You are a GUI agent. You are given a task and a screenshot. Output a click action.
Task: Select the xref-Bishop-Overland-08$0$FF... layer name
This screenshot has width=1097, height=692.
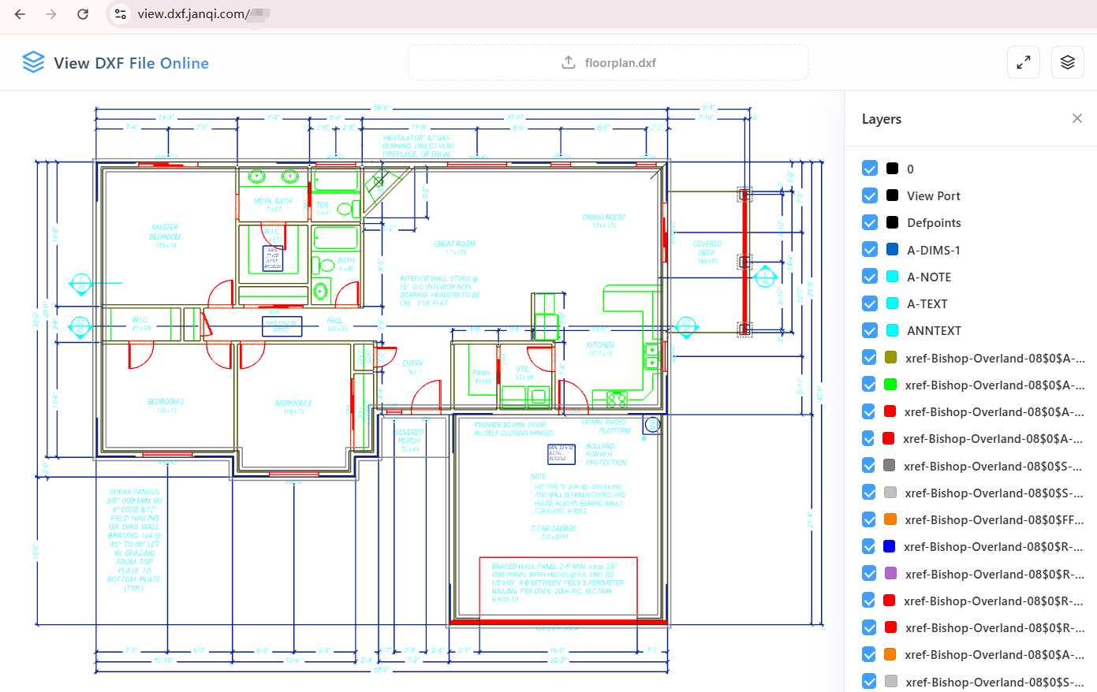pos(995,519)
